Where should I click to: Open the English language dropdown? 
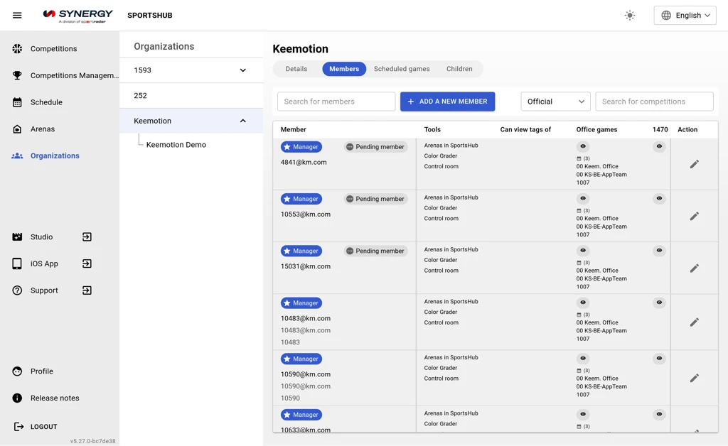coord(685,15)
